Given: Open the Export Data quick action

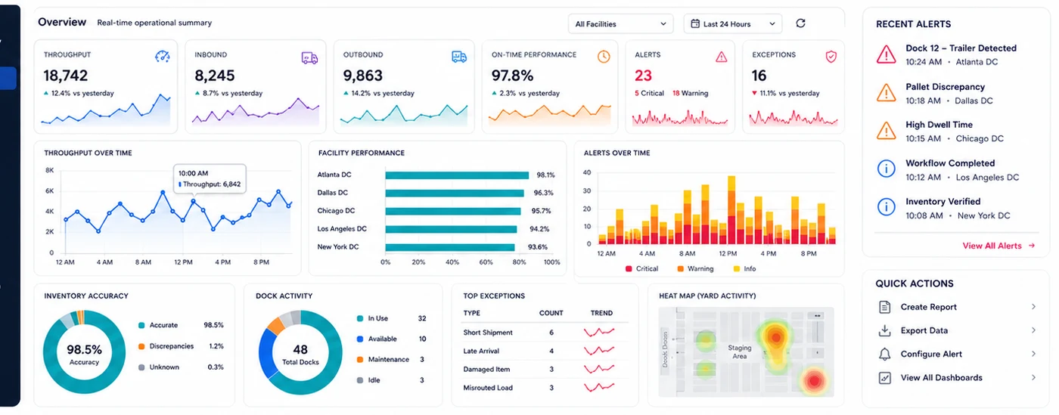Looking at the screenshot, I should tap(957, 330).
